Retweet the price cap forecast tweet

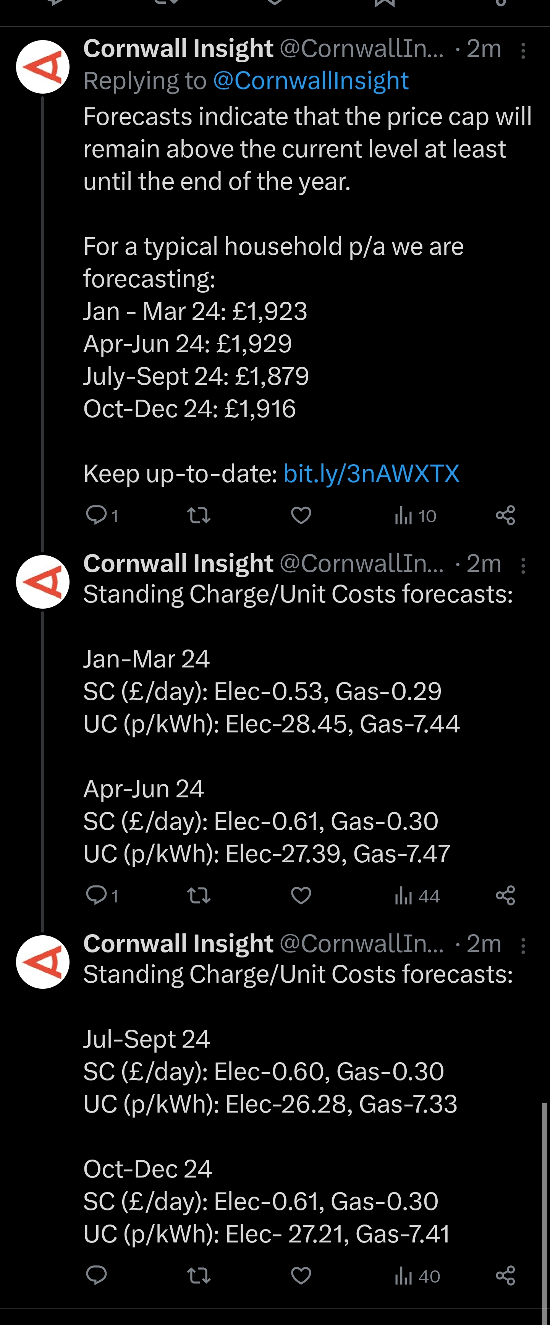[x=198, y=515]
